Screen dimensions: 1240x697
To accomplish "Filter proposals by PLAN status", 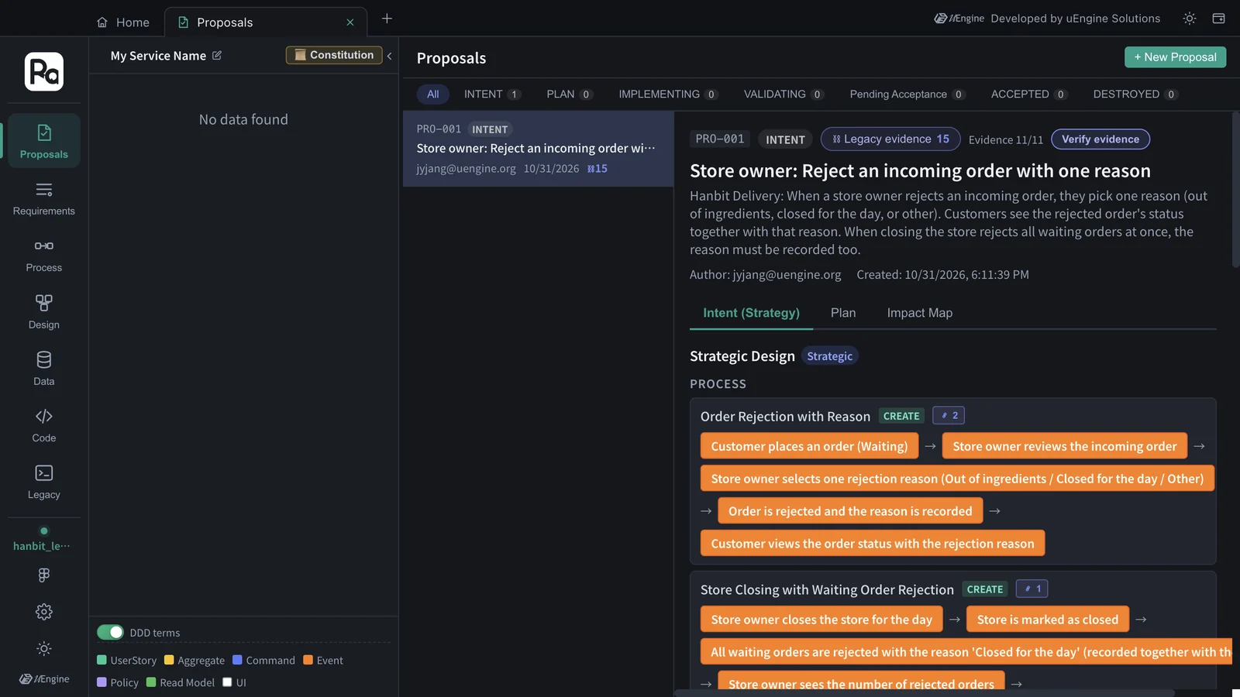I will [x=570, y=94].
